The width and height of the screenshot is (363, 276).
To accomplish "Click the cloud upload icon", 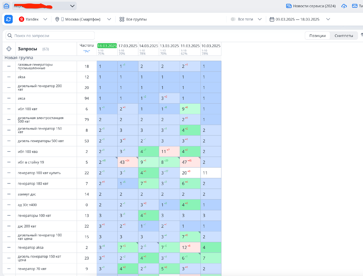I will point(344,6).
